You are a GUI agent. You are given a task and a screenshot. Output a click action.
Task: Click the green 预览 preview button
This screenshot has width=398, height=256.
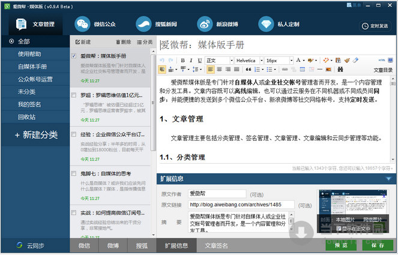tap(341, 245)
